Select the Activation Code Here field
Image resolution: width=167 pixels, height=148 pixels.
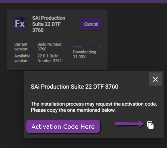(63, 126)
